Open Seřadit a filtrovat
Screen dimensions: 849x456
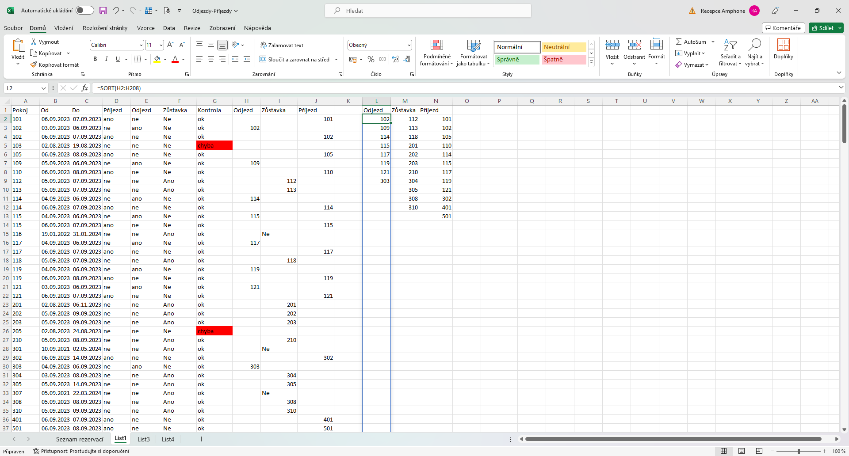(x=730, y=53)
